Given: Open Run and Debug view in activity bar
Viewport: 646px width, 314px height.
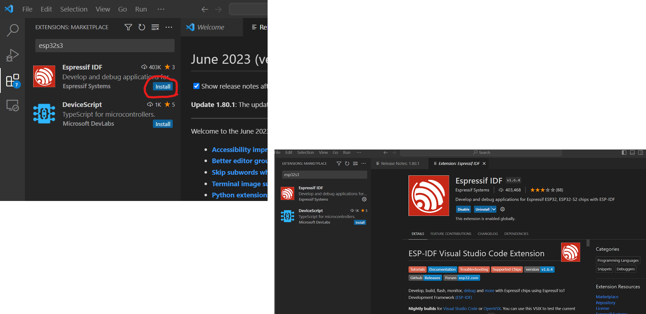Looking at the screenshot, I should pos(12,55).
